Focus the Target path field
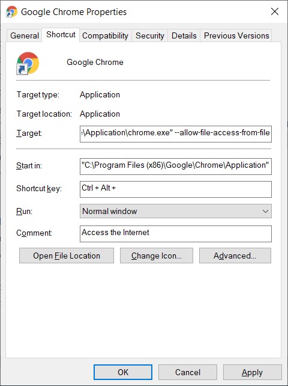The width and height of the screenshot is (288, 386). [x=175, y=134]
